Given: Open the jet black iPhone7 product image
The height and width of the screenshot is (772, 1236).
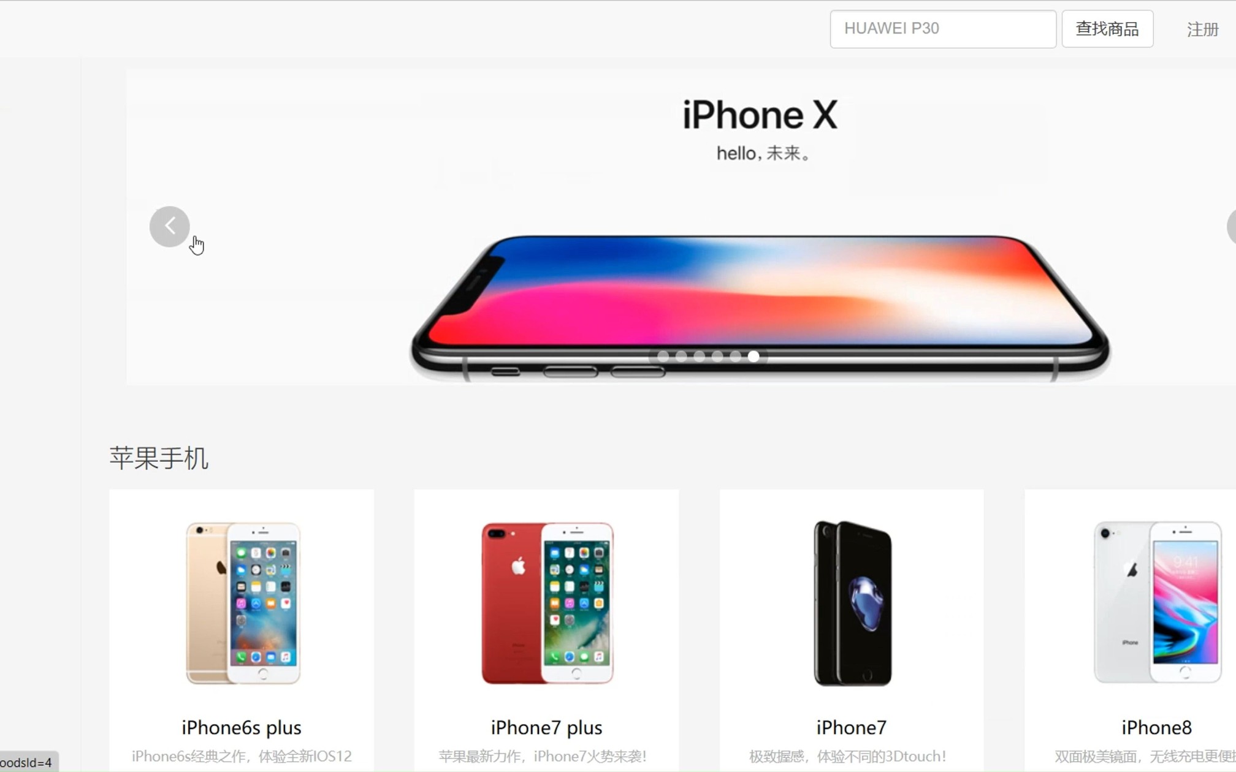Looking at the screenshot, I should (x=852, y=603).
